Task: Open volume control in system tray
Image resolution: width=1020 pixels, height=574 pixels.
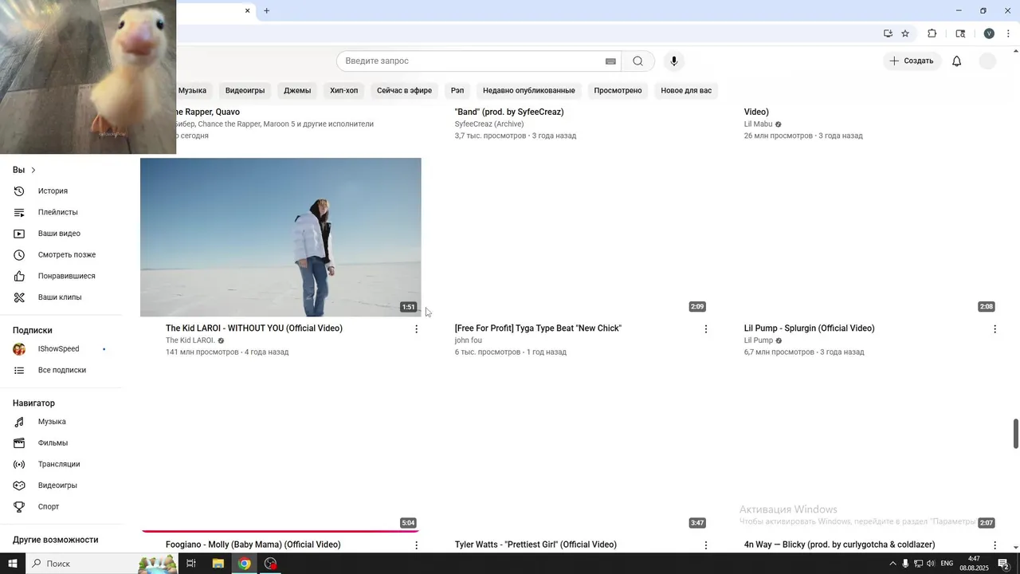Action: tap(930, 564)
